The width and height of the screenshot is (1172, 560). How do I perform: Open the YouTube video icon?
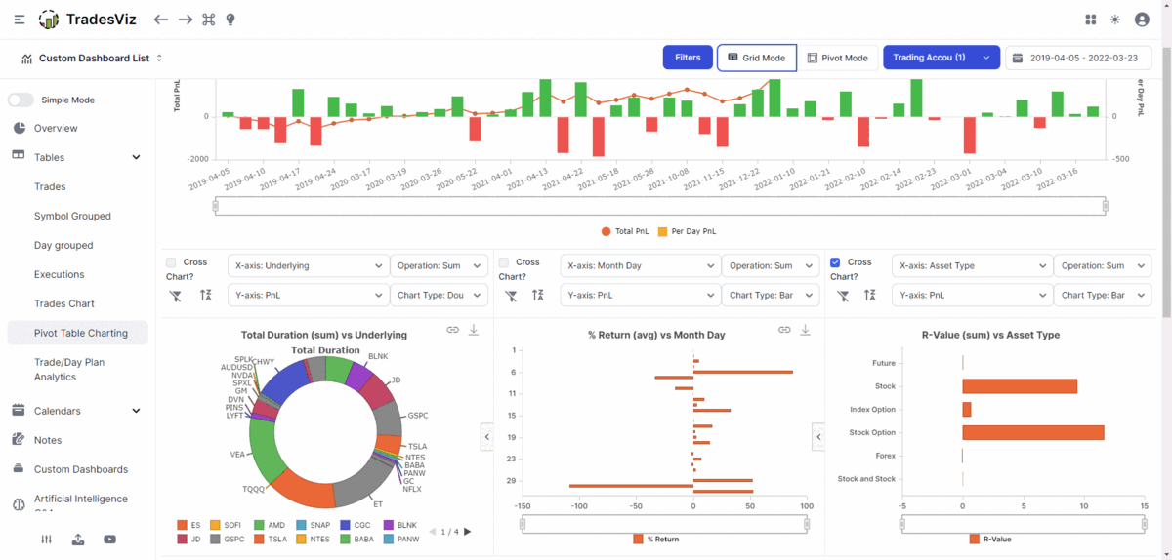[x=109, y=540]
